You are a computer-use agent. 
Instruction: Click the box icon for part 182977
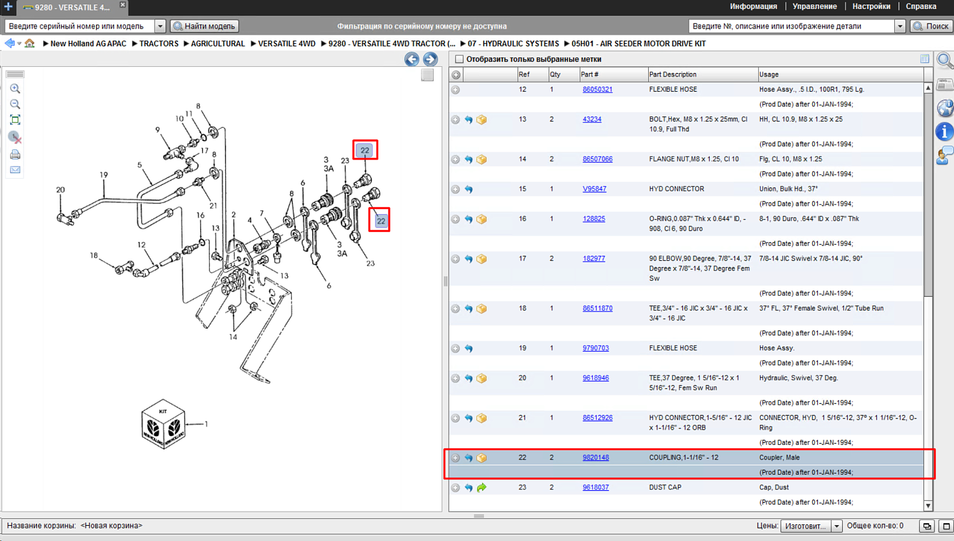(x=481, y=259)
